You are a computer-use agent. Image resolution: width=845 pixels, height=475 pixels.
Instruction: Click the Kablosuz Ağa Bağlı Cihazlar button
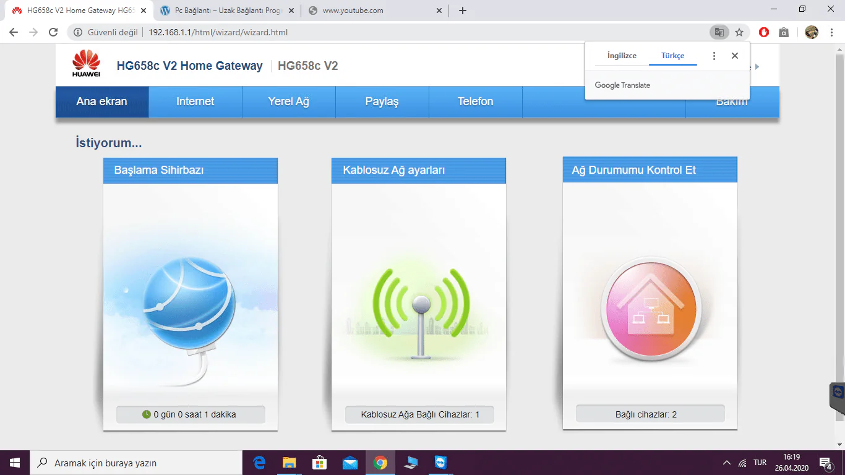[420, 414]
